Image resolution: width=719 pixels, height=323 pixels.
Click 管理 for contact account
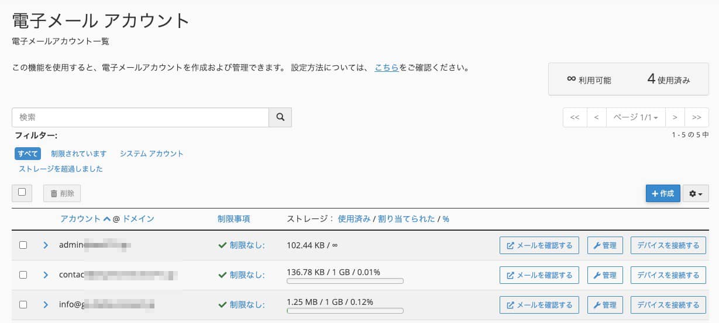pos(605,275)
